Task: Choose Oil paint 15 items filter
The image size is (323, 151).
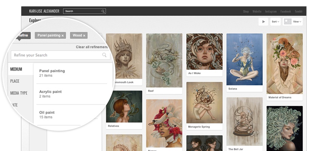Action: [x=72, y=115]
